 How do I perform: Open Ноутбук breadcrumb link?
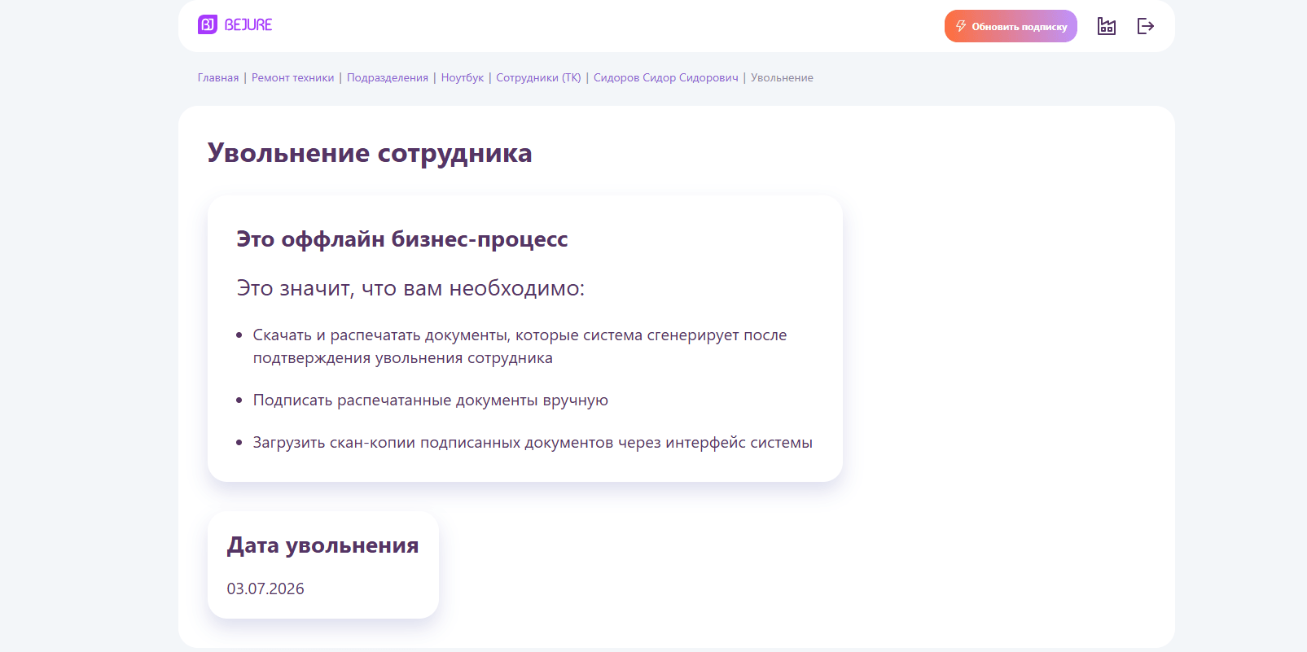tap(463, 78)
